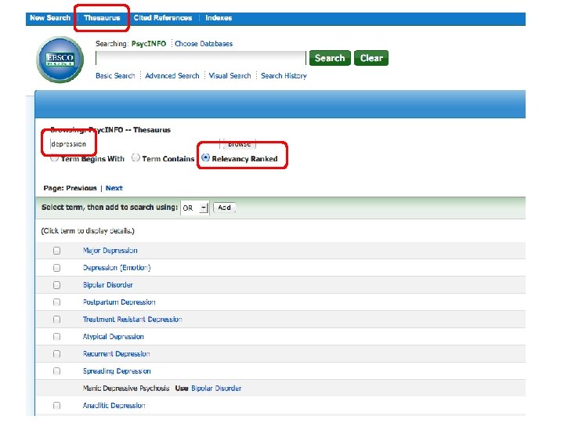Go to Cited References
Viewport: 564px width, 423px height.
(163, 17)
